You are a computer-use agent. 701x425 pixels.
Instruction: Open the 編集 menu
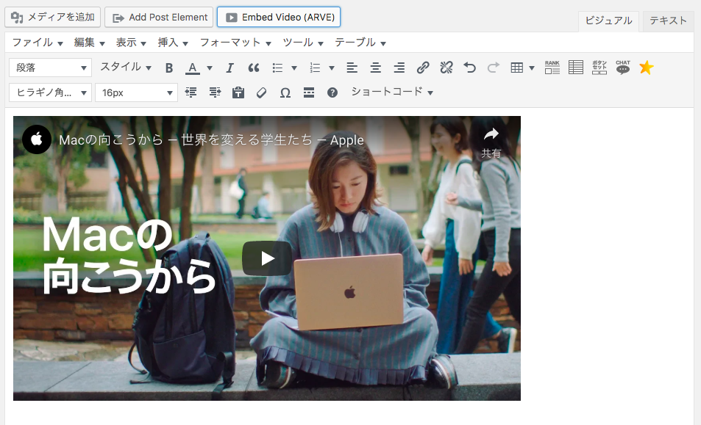click(x=90, y=43)
